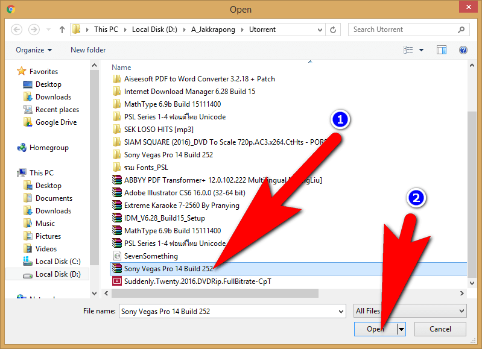Create a New folder
Viewport: 482px width, 349px height.
point(88,50)
